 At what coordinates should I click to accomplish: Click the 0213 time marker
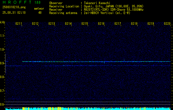52,24
